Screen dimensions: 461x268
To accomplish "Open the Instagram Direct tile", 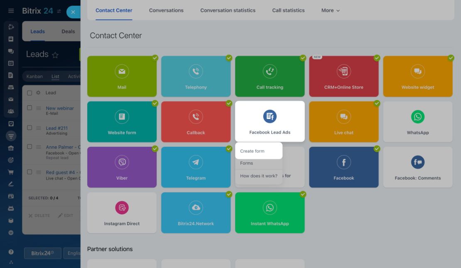I will (x=122, y=213).
